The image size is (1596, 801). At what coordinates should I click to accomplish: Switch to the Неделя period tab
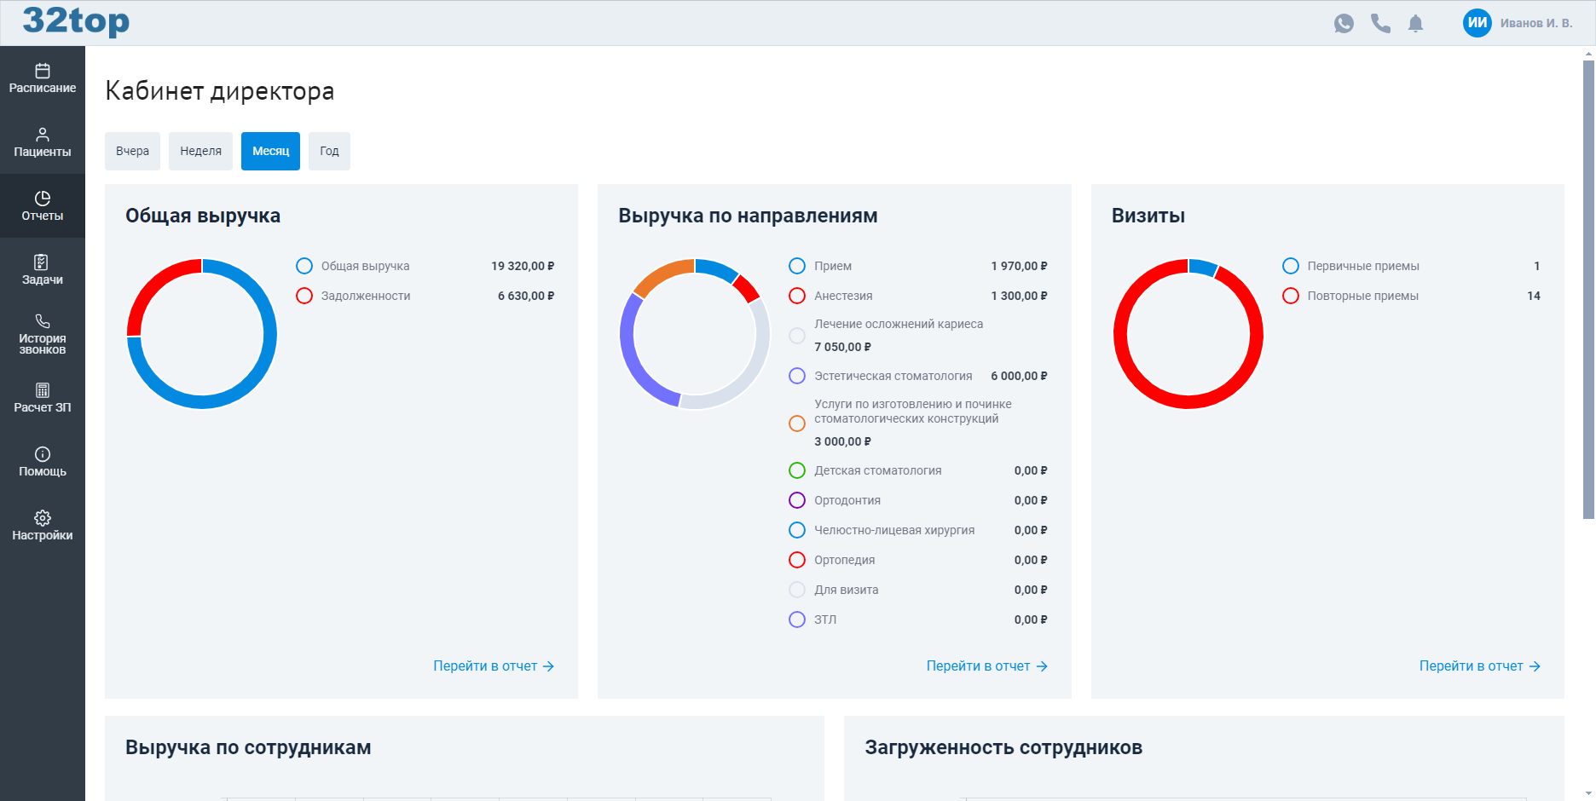tap(200, 151)
